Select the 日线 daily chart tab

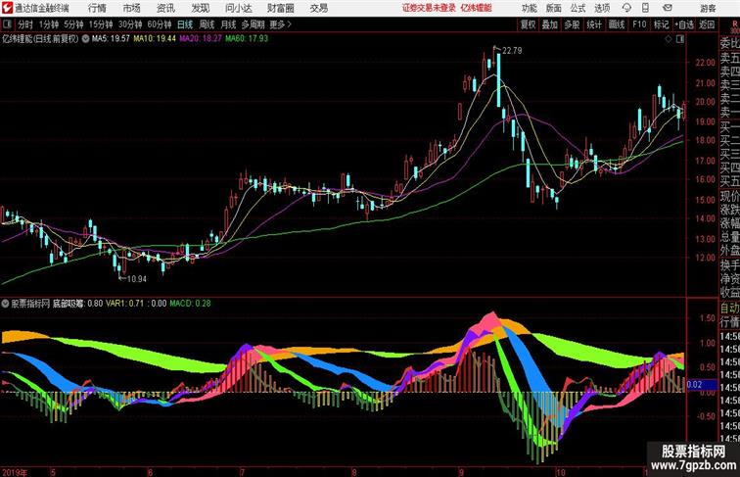tap(185, 24)
